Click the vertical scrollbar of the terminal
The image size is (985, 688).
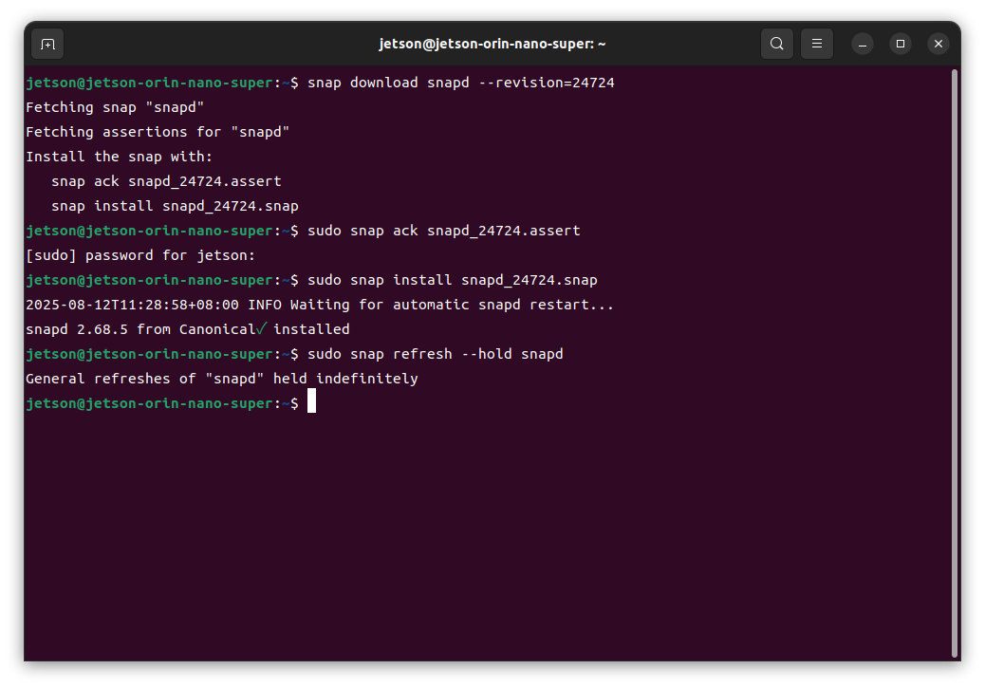tap(954, 361)
